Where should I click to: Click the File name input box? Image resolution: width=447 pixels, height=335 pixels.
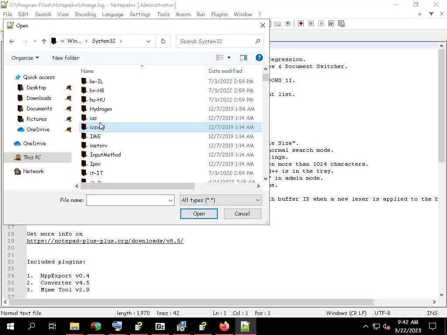coord(127,200)
